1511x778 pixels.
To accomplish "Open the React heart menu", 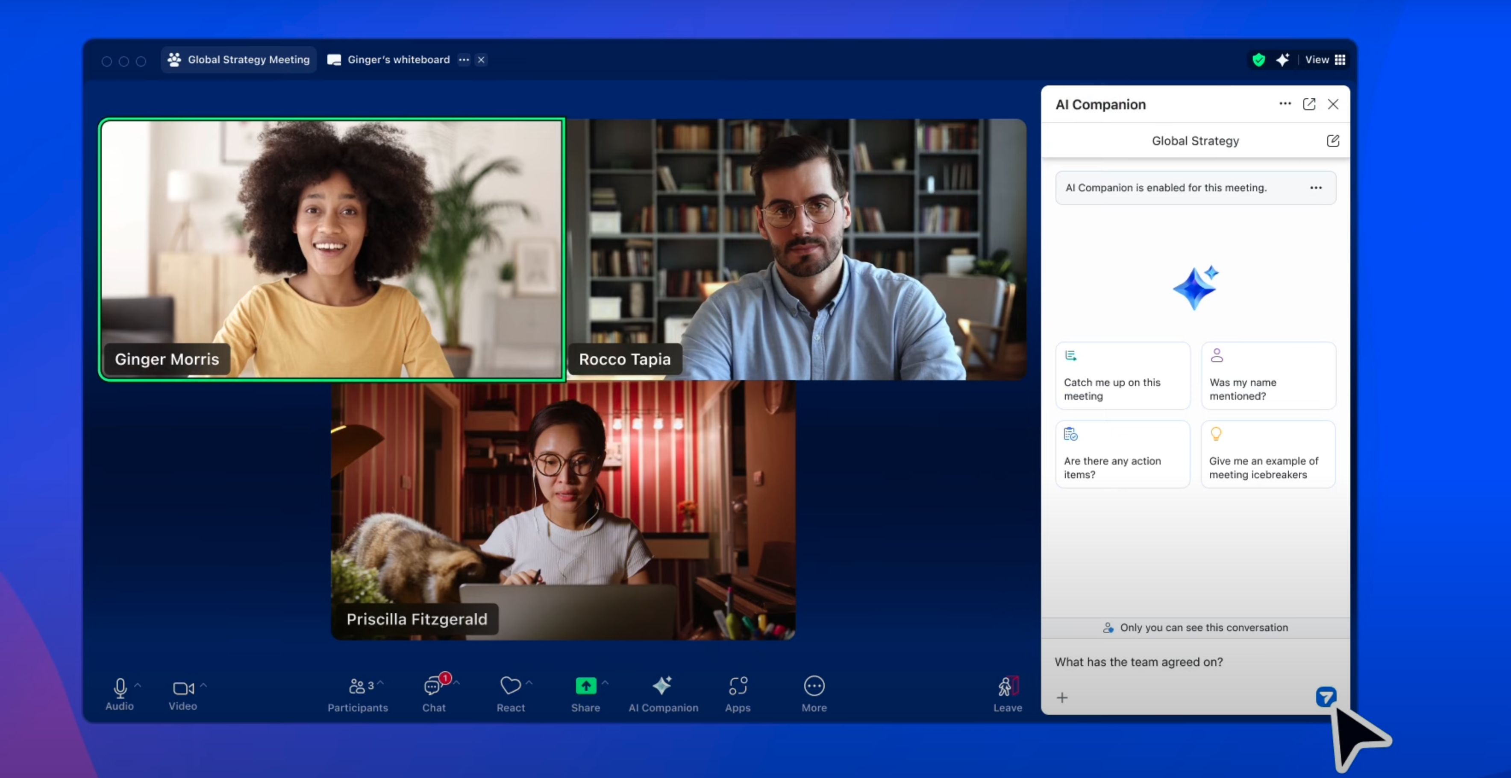I will 510,695.
